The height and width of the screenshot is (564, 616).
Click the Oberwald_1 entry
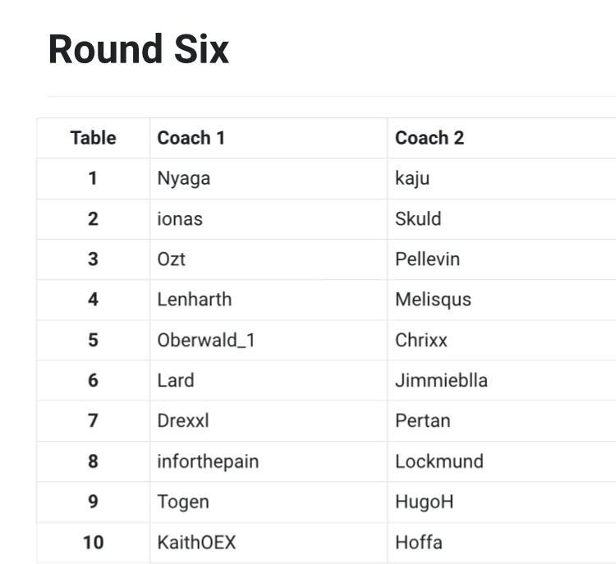pyautogui.click(x=206, y=340)
